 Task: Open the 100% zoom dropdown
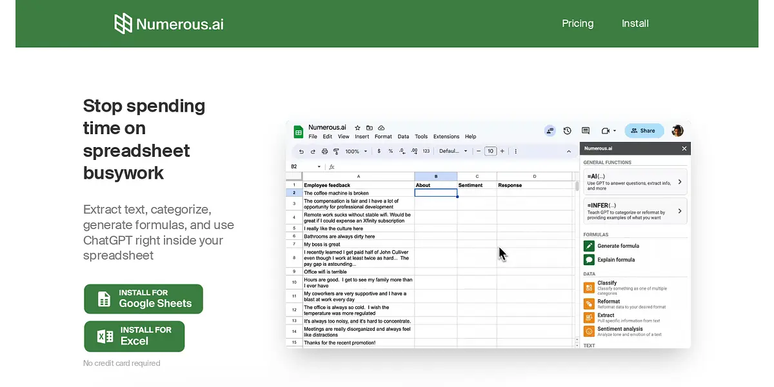(356, 152)
